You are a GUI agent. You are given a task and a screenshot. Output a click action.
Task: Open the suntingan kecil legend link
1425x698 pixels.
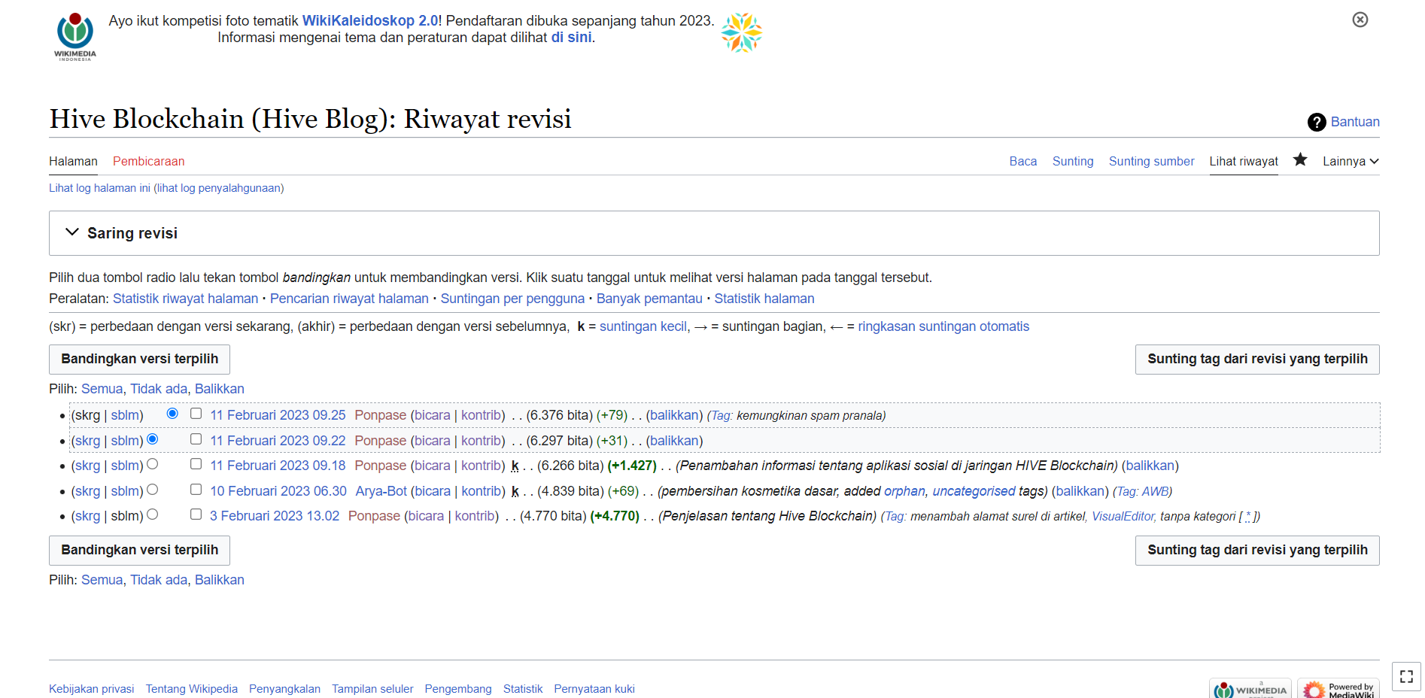coord(643,326)
